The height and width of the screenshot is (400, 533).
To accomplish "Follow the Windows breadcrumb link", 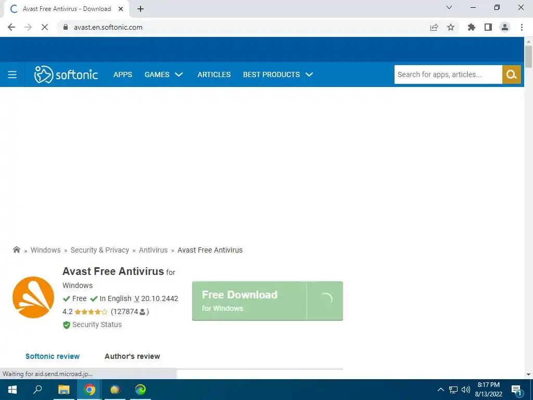I will tap(46, 250).
